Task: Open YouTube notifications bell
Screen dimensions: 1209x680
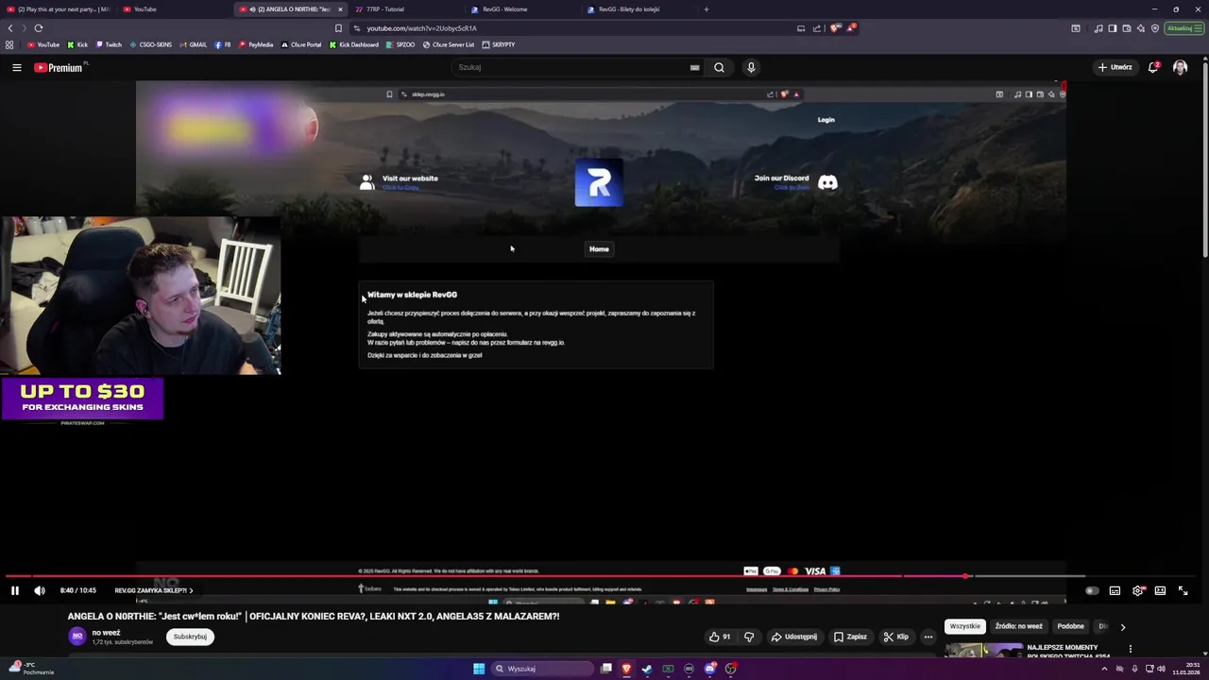Action: tap(1153, 67)
